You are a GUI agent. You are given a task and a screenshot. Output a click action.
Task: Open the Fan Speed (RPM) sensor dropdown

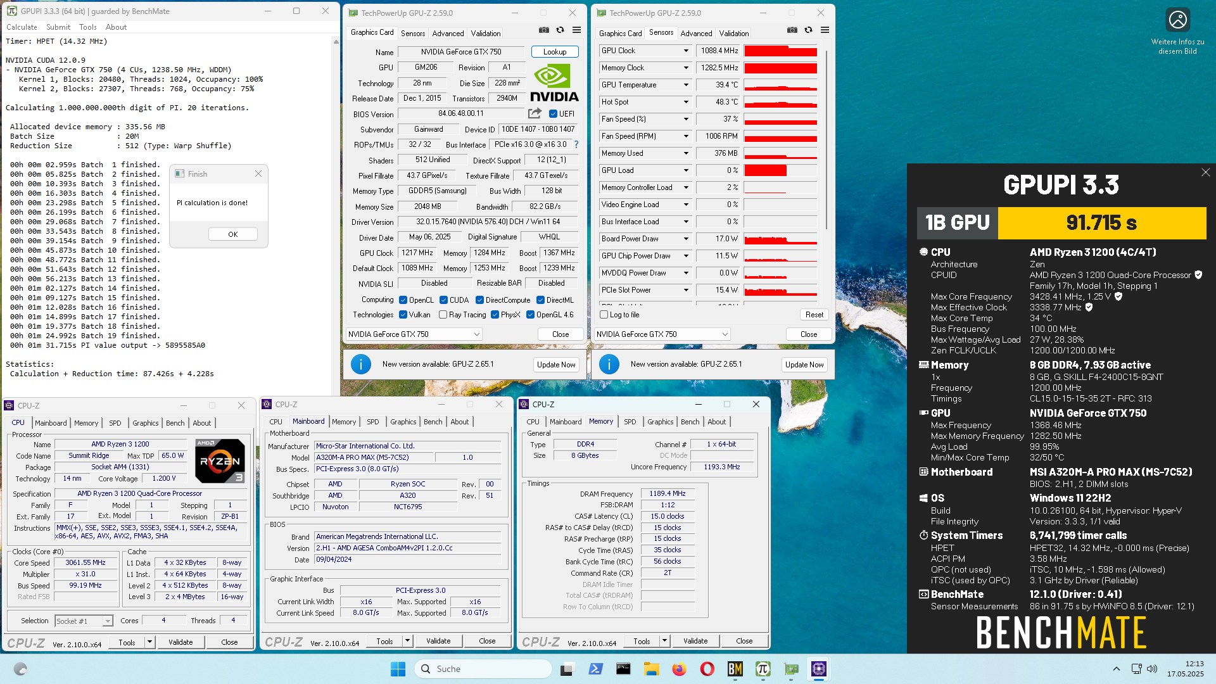685,136
